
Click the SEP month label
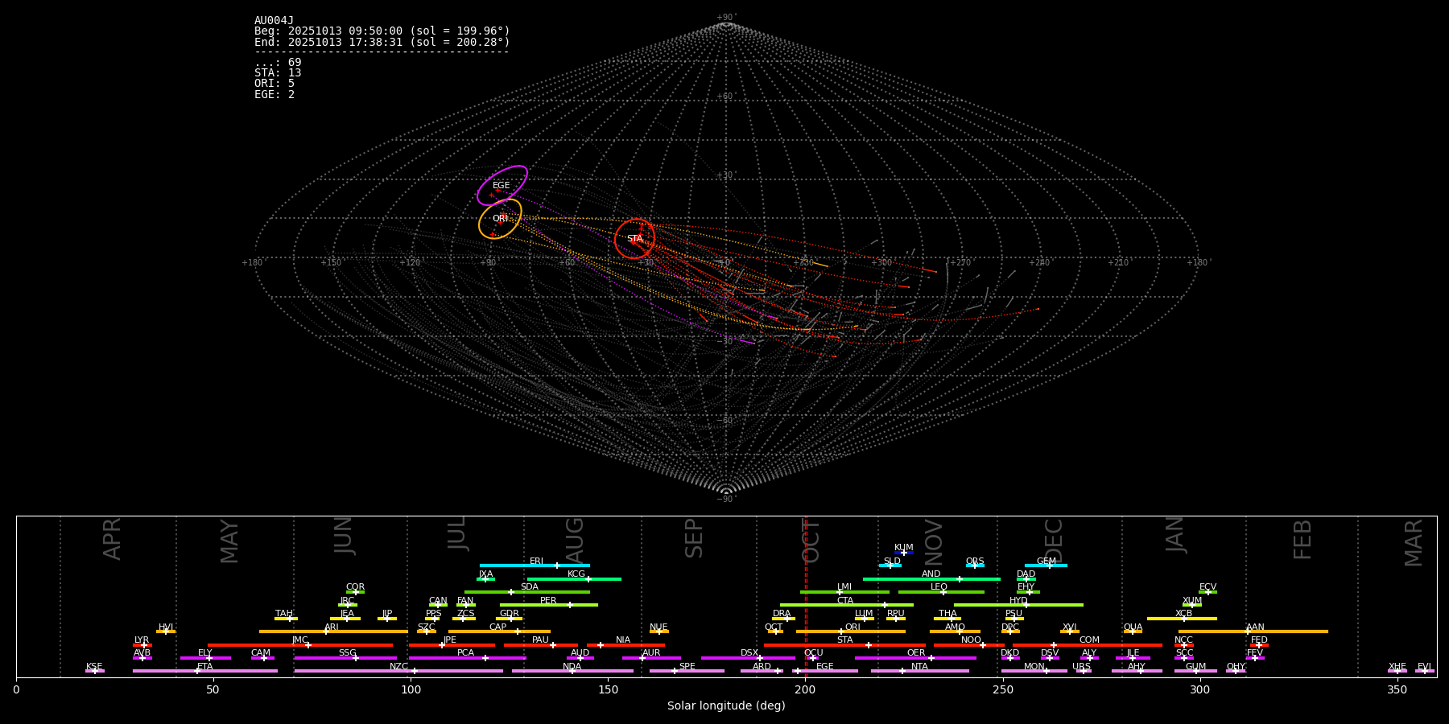click(x=694, y=539)
